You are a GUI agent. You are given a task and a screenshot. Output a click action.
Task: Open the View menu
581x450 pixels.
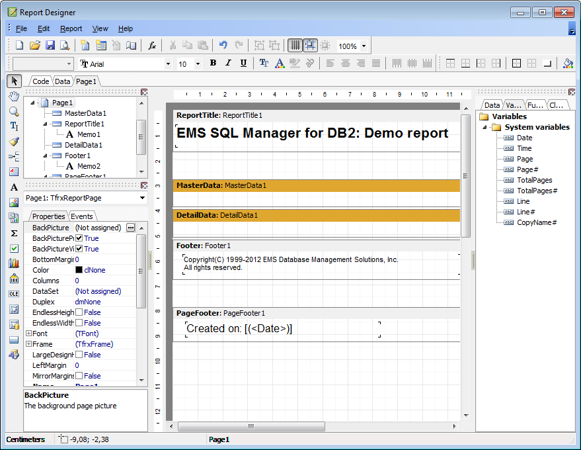click(100, 28)
